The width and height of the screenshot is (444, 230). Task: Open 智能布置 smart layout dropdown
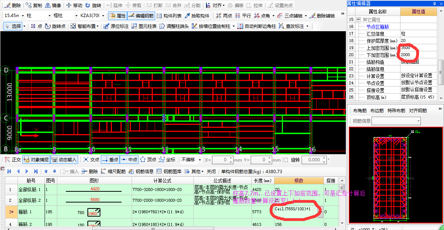(x=84, y=26)
